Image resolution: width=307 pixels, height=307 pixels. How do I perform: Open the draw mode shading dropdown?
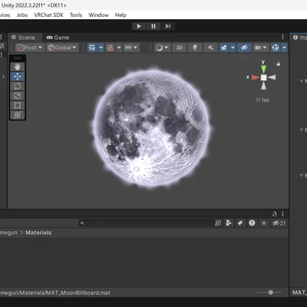[162, 48]
